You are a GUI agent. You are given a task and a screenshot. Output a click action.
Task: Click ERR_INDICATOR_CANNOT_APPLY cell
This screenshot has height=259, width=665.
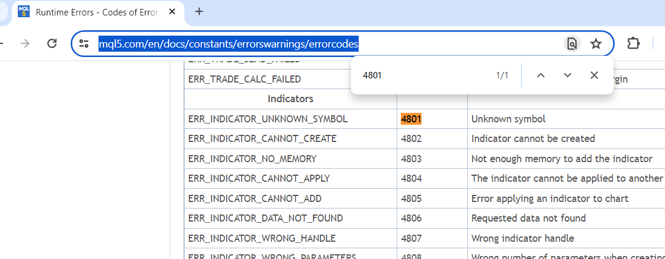click(290, 179)
